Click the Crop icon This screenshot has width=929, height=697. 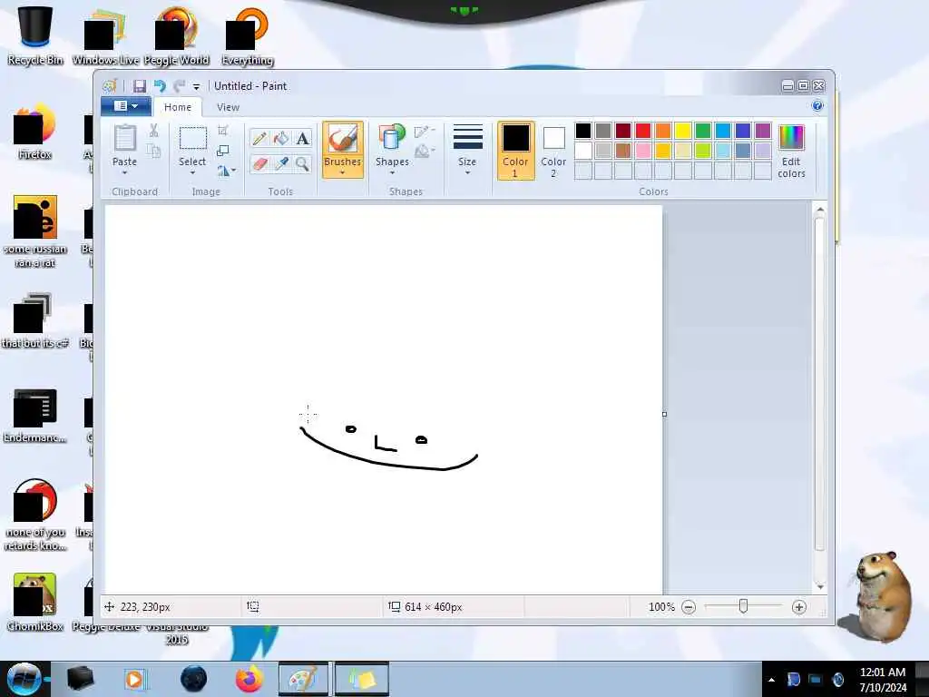(x=223, y=131)
